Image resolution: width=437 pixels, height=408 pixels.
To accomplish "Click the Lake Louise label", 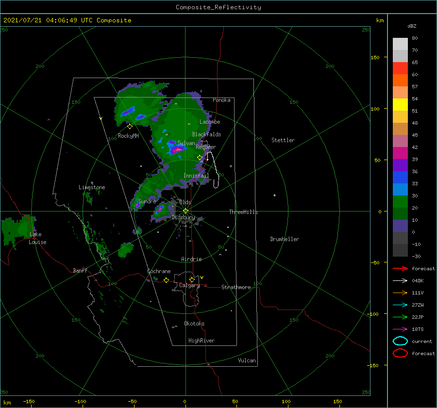I will 37,238.
